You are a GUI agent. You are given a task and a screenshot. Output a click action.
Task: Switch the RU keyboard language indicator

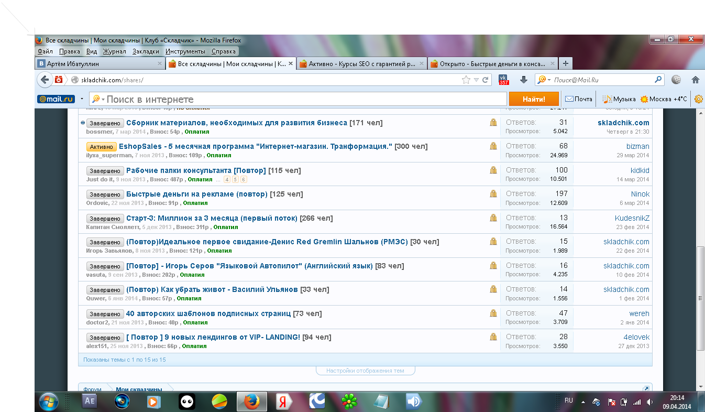pos(568,400)
